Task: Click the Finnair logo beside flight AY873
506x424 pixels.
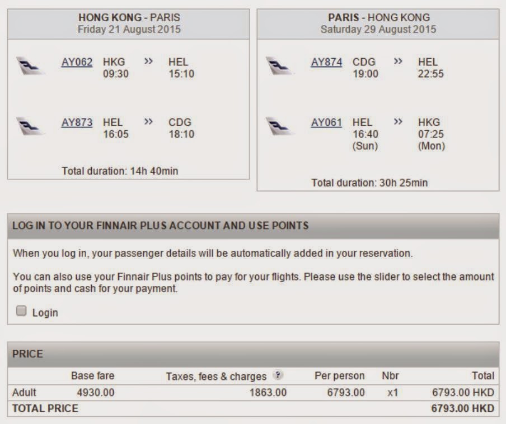Action: pyautogui.click(x=29, y=126)
